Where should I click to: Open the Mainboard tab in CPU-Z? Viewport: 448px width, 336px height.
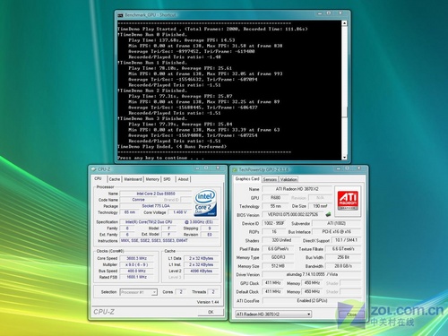[x=133, y=179]
